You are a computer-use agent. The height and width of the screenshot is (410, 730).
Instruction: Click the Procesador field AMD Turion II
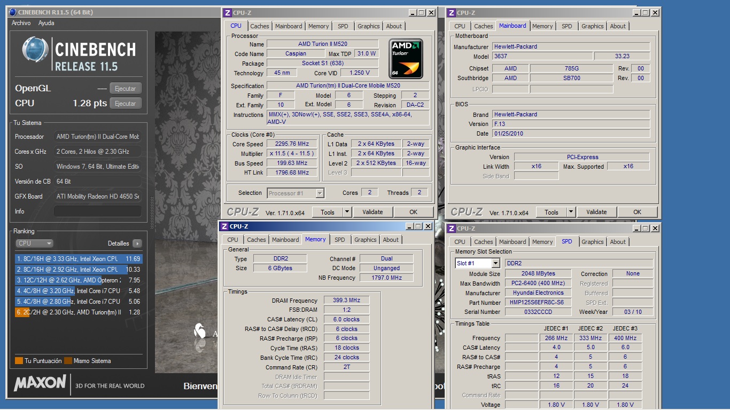pyautogui.click(x=98, y=137)
